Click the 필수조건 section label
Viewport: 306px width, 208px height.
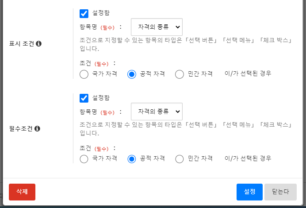click(21, 129)
